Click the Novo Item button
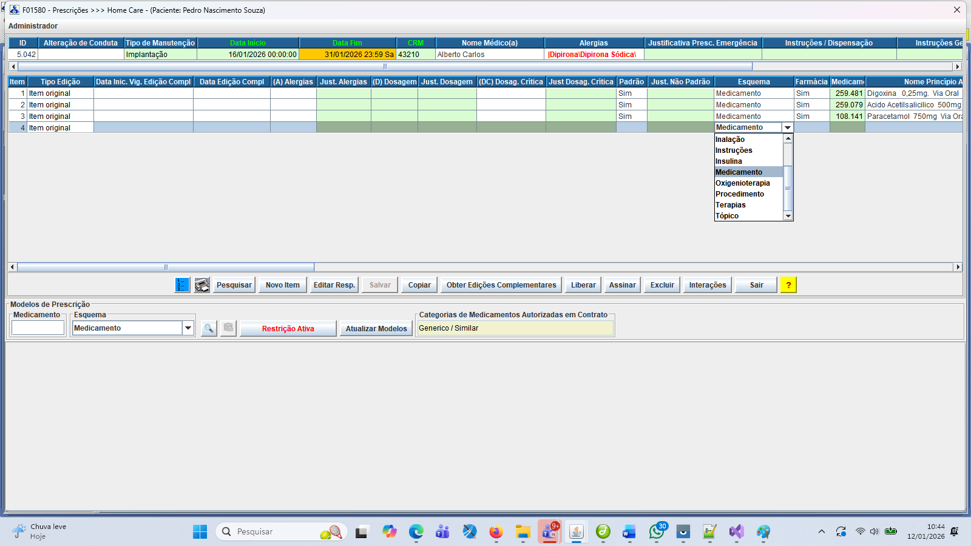971x546 pixels. click(282, 285)
